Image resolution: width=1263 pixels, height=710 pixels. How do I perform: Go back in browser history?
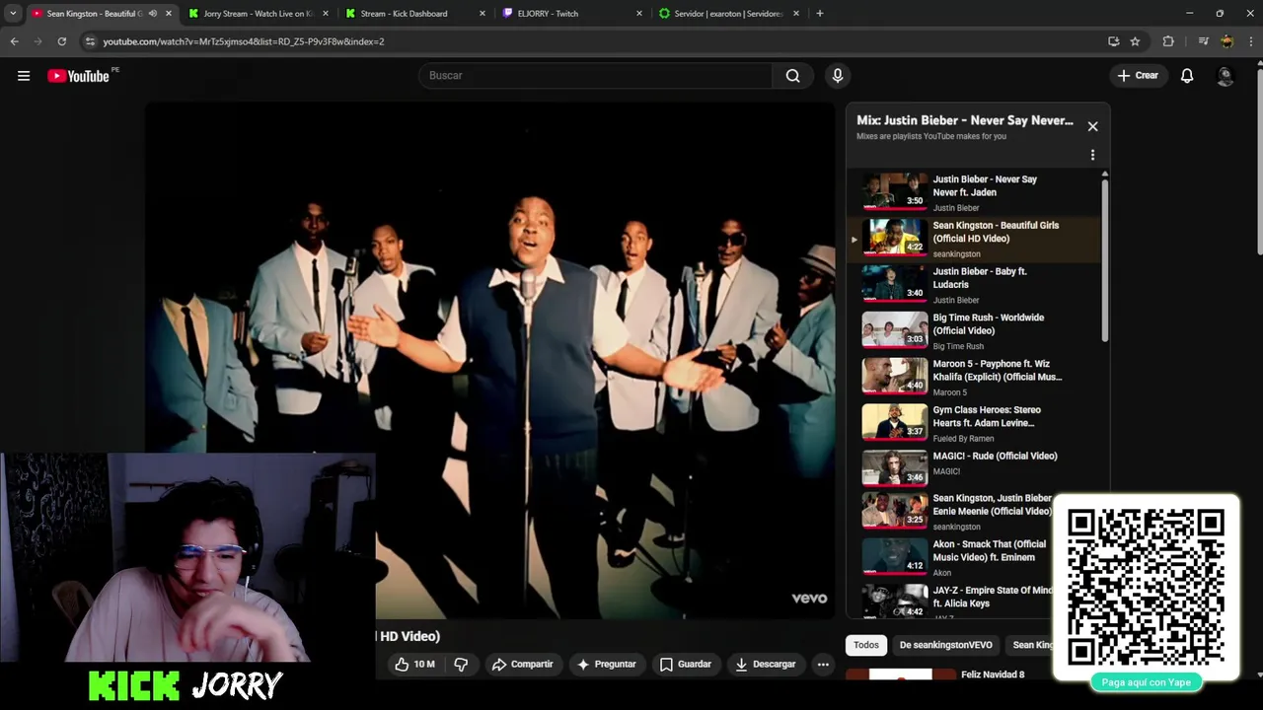tap(14, 41)
